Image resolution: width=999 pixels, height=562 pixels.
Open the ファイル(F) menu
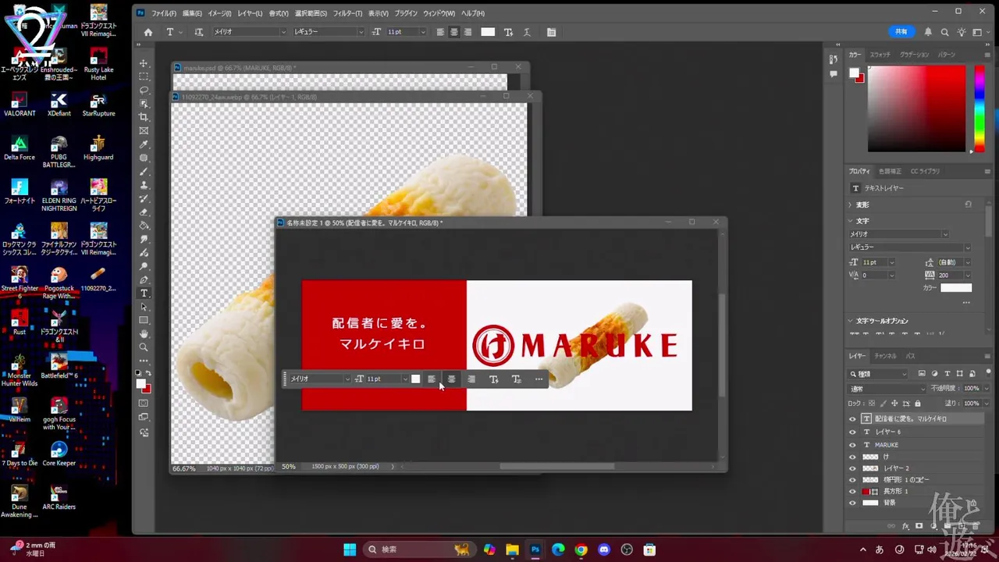[x=163, y=13]
